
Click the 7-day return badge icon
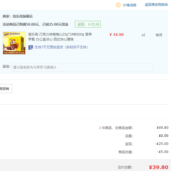click(x=31, y=47)
